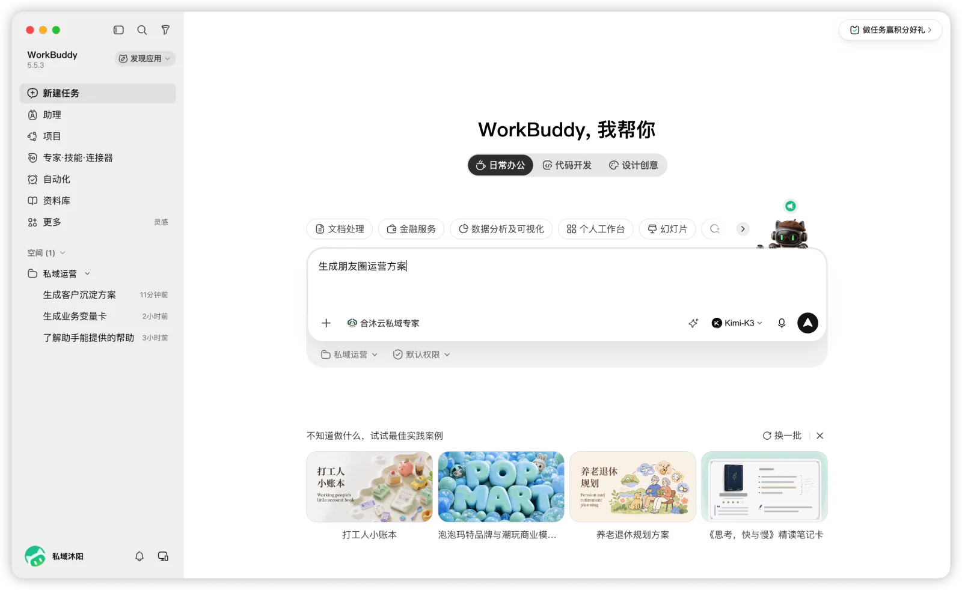Click the 不知道做什么，试试最佳实践案例 heading
Screen dimensions: 962x590
click(x=375, y=436)
